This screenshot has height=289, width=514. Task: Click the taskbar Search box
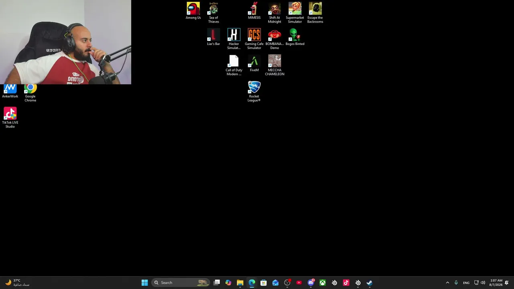point(181,283)
